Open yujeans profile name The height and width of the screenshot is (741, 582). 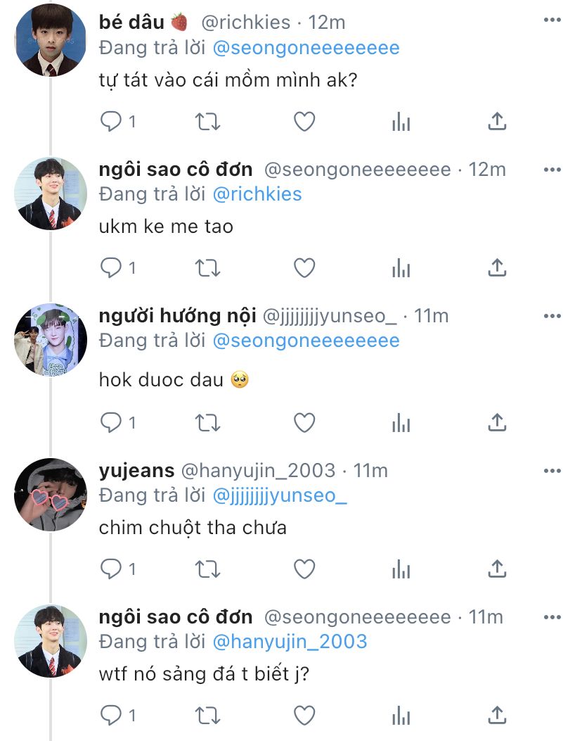137,471
